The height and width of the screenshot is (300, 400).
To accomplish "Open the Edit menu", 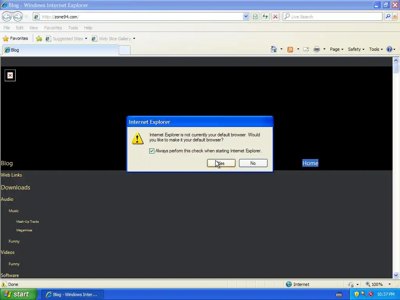I will (20, 28).
